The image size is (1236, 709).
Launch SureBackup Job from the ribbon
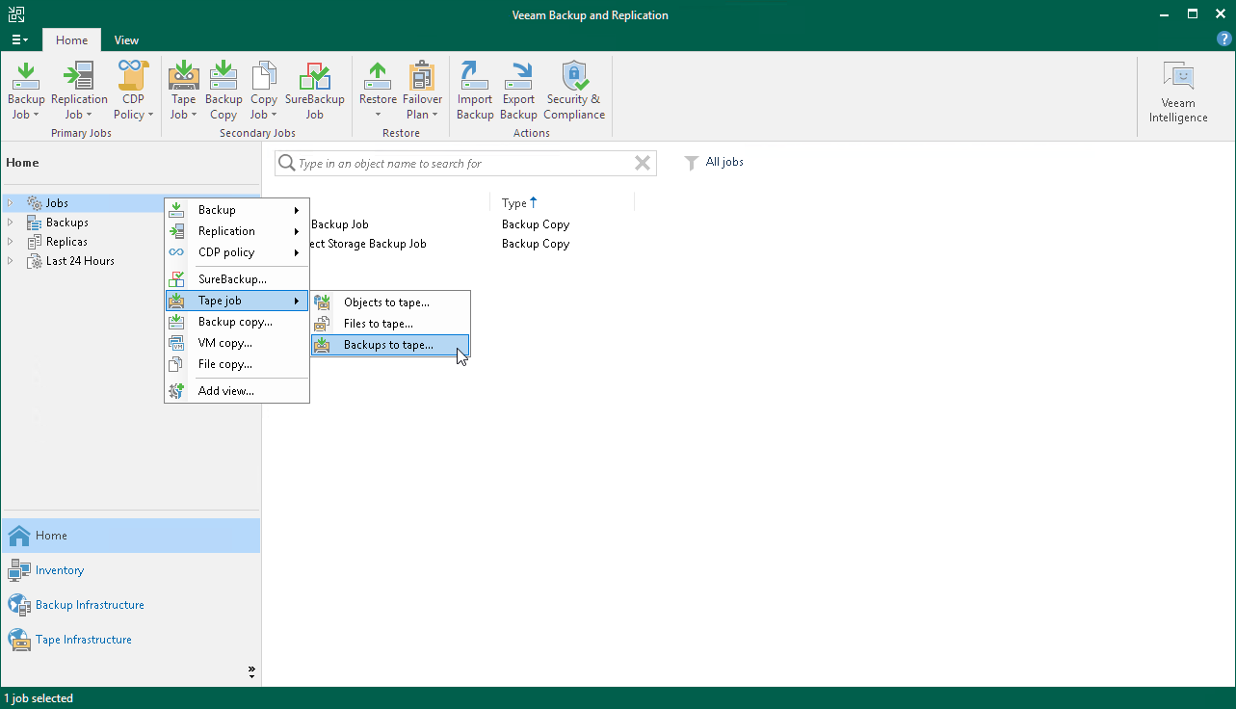pyautogui.click(x=314, y=91)
